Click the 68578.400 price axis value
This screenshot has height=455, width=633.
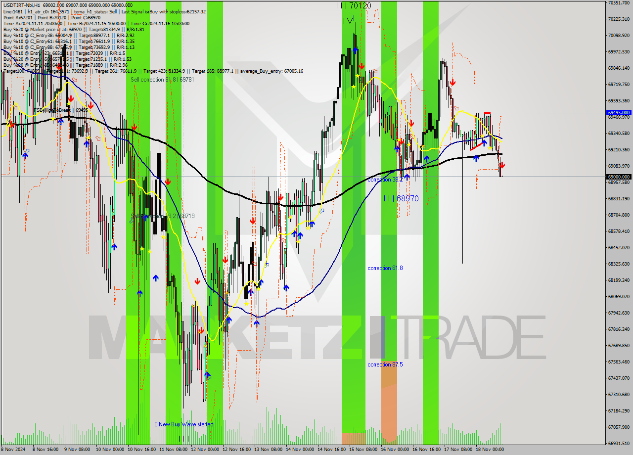[x=619, y=231]
